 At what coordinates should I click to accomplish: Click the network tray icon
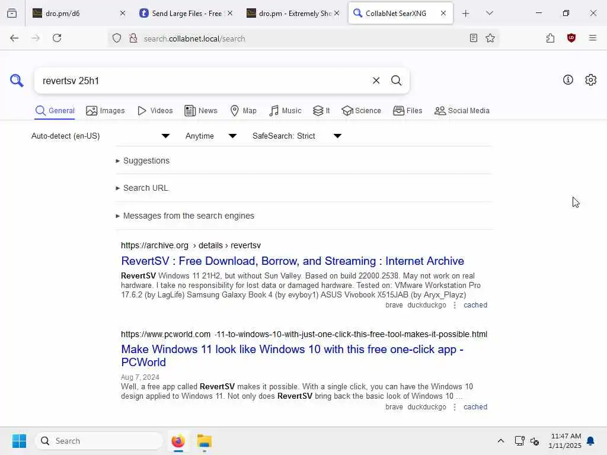coord(519,441)
